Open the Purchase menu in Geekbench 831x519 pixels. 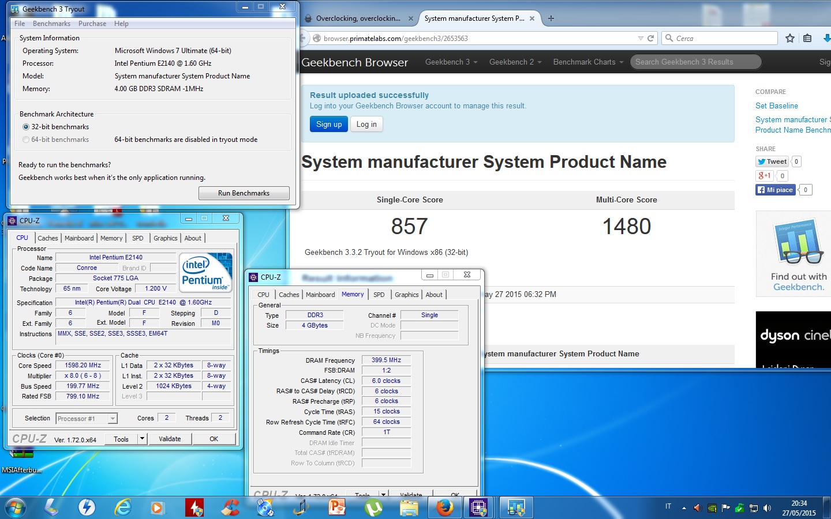[92, 24]
